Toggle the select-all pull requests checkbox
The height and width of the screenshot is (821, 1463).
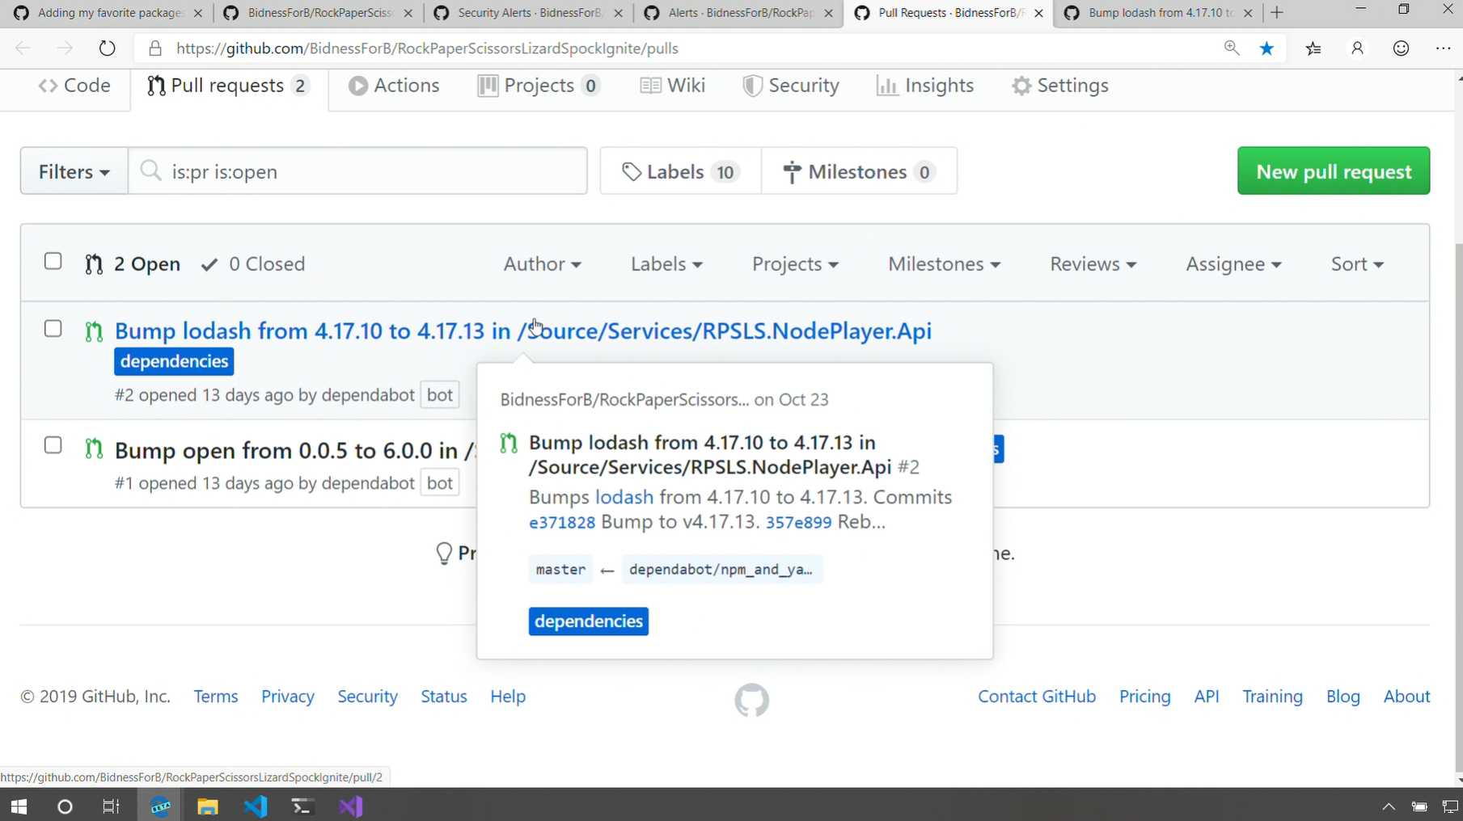click(53, 261)
